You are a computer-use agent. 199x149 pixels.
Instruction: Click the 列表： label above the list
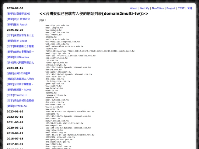[x=43, y=20]
